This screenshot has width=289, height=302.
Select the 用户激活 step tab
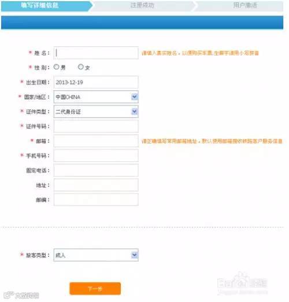240,6
